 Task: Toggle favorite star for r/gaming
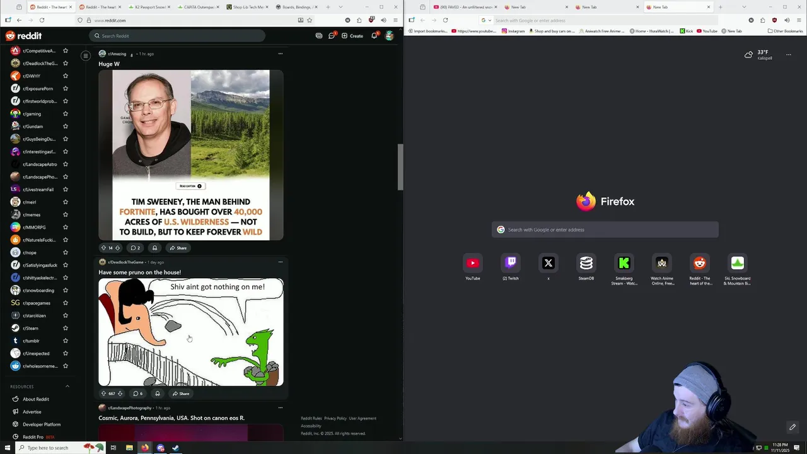[x=66, y=113]
